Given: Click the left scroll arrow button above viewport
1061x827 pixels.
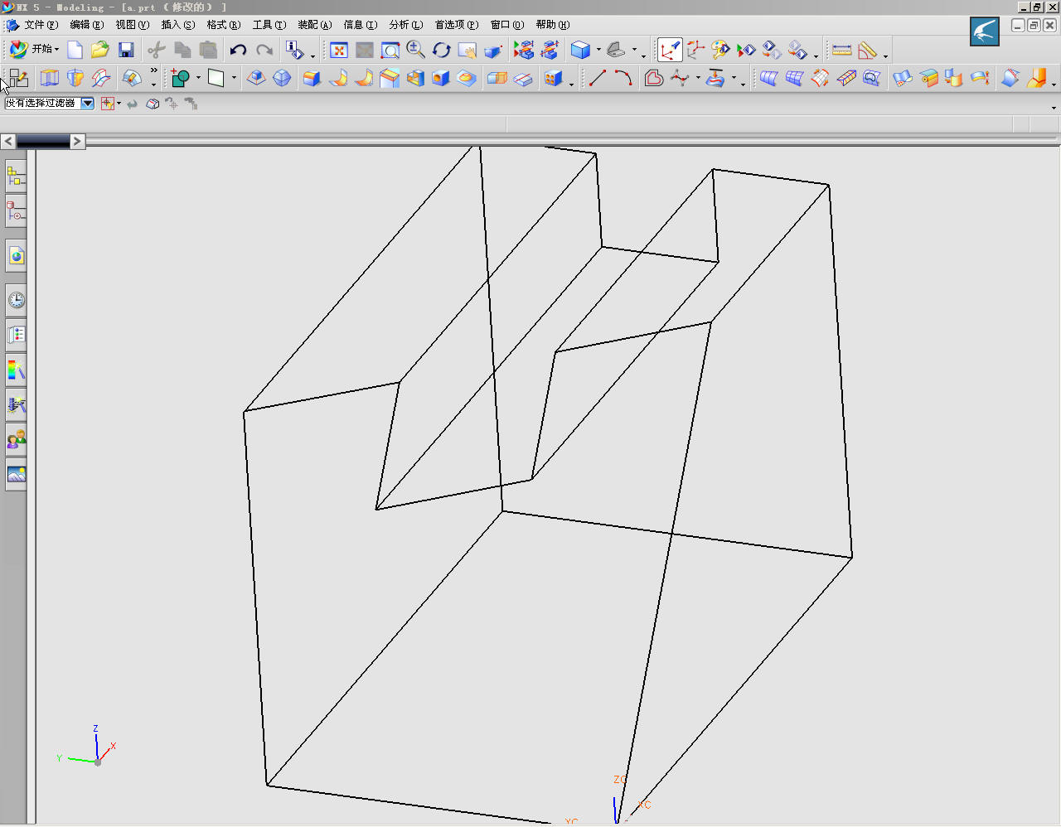Looking at the screenshot, I should tap(8, 142).
